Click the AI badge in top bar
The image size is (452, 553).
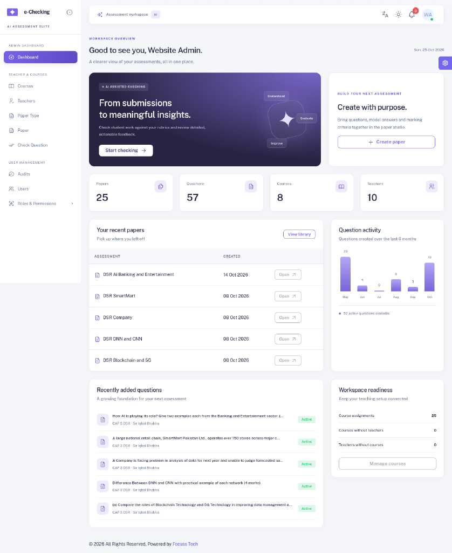point(155,15)
